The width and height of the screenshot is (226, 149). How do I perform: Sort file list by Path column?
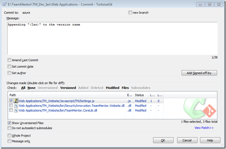pos(67,95)
